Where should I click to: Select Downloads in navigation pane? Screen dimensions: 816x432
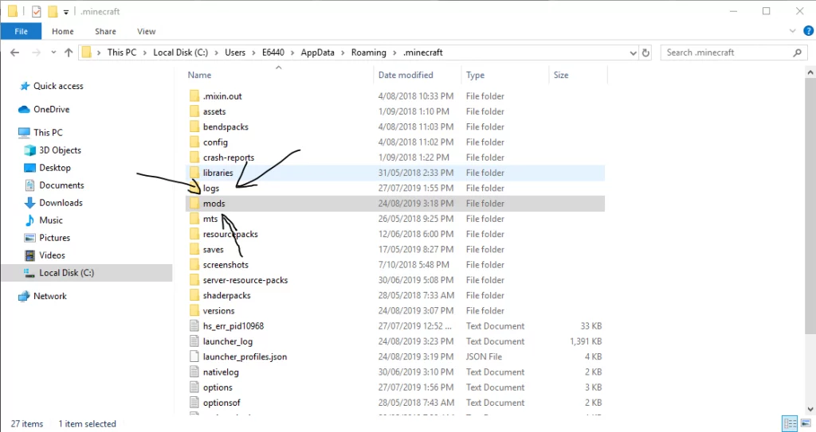tap(61, 203)
